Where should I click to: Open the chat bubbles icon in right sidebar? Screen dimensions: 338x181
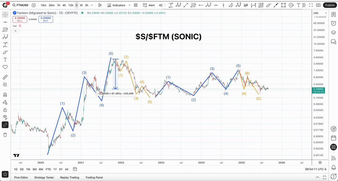(x=333, y=42)
